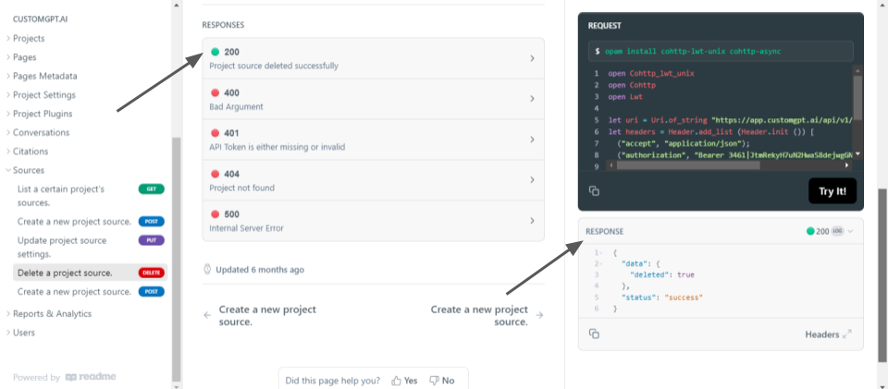Click the sidebar scroll up arrow

pos(176,5)
